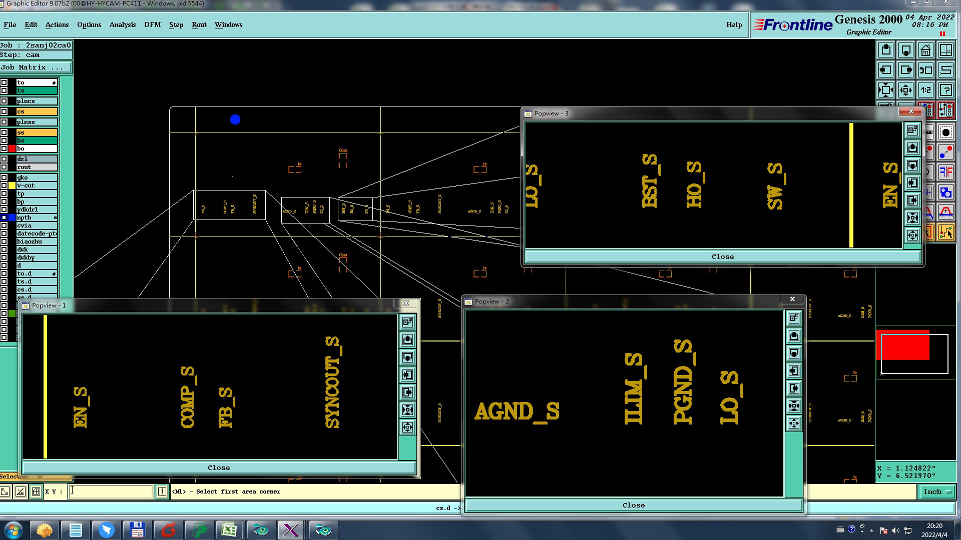Open the DFM menu
Viewport: 961px width, 540px height.
point(153,24)
